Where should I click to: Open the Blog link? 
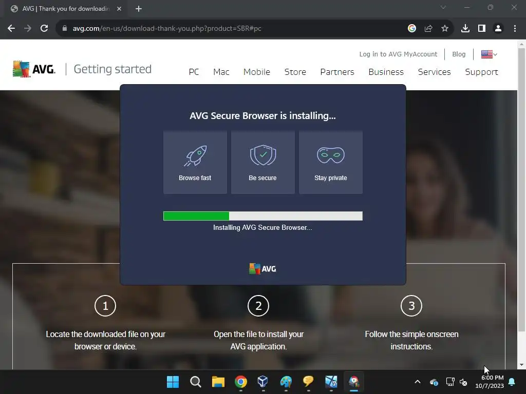pos(459,54)
